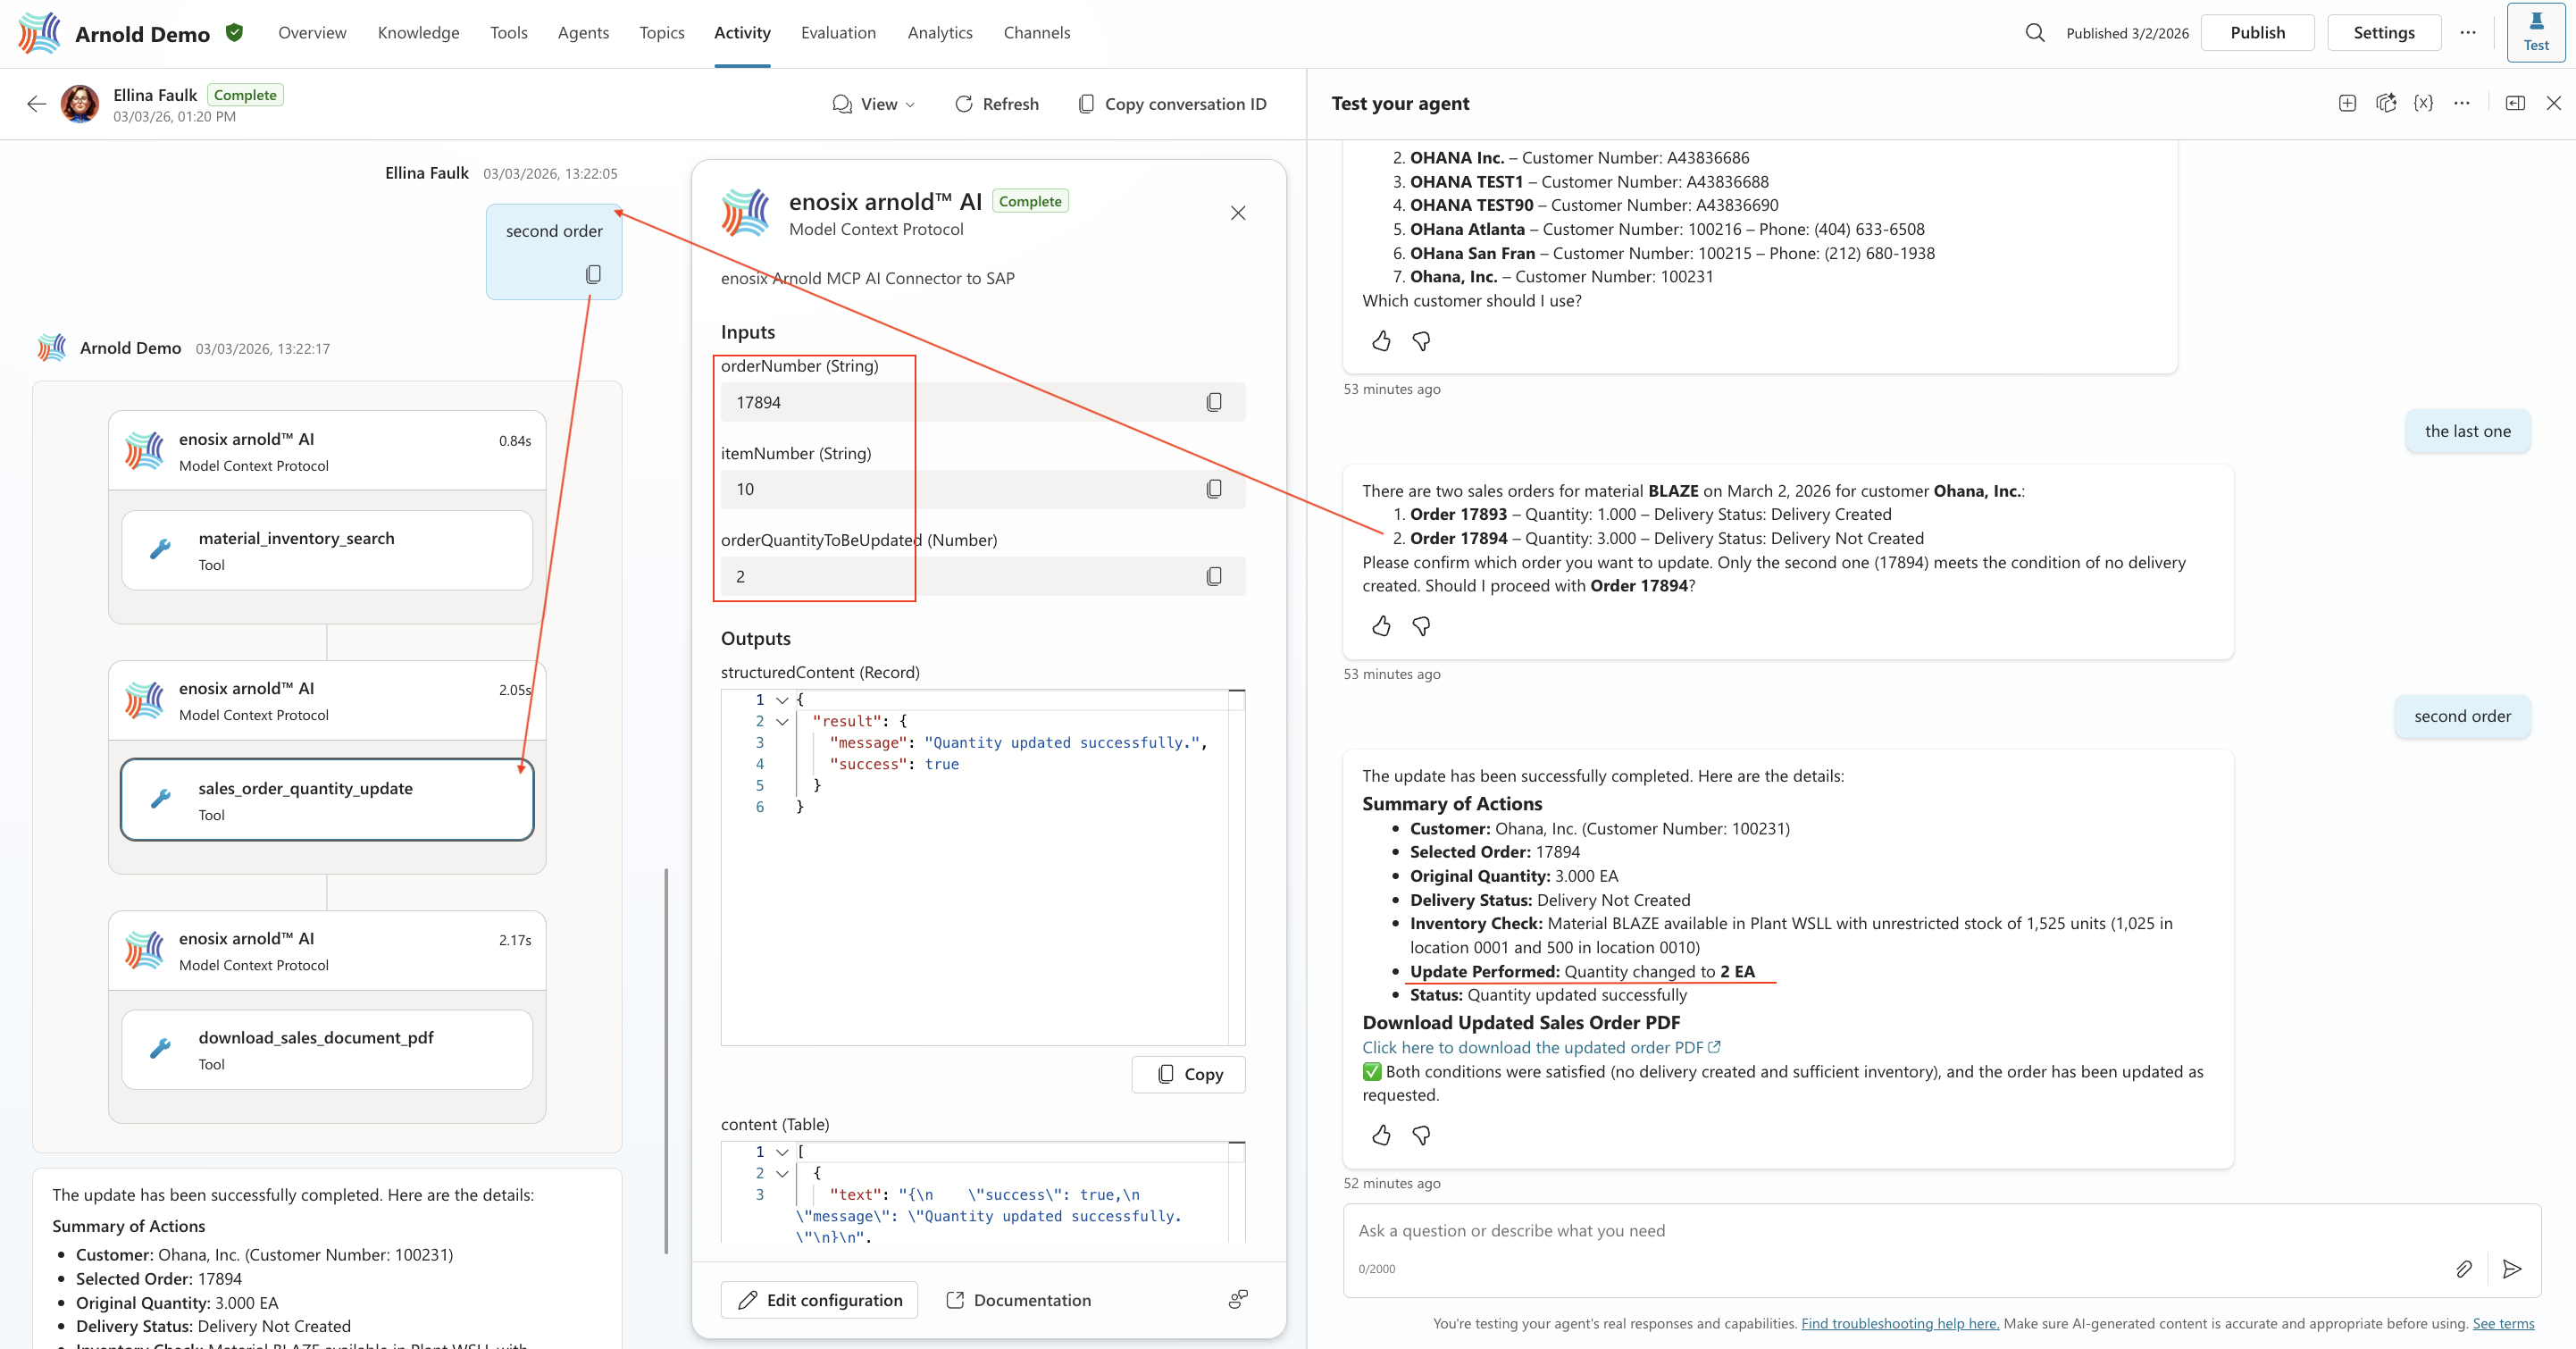
Task: Select the material_inventory_search tool step
Action: pos(327,550)
